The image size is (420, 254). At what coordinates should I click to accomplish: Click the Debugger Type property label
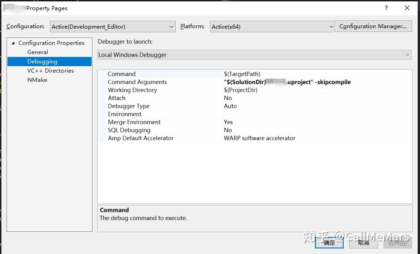[x=129, y=106]
